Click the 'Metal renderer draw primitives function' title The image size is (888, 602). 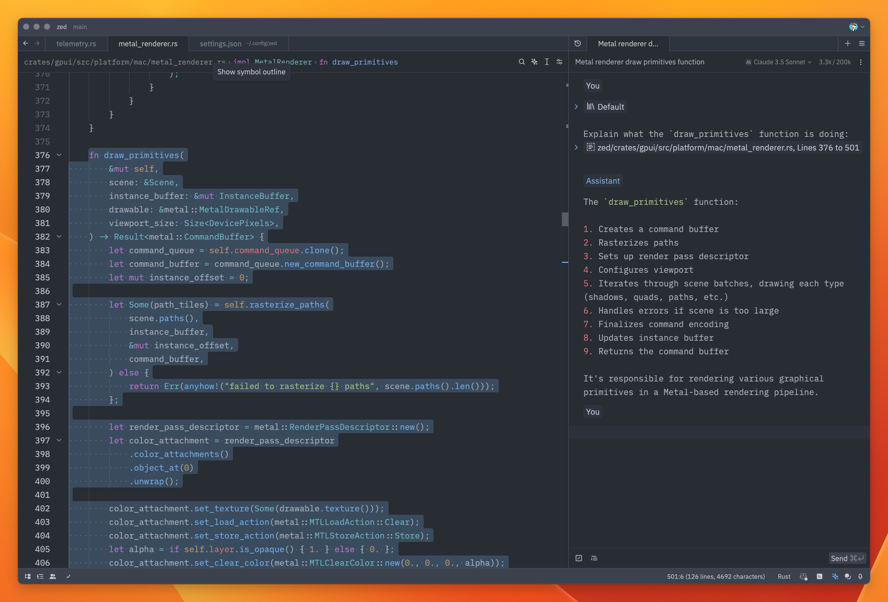coord(639,62)
